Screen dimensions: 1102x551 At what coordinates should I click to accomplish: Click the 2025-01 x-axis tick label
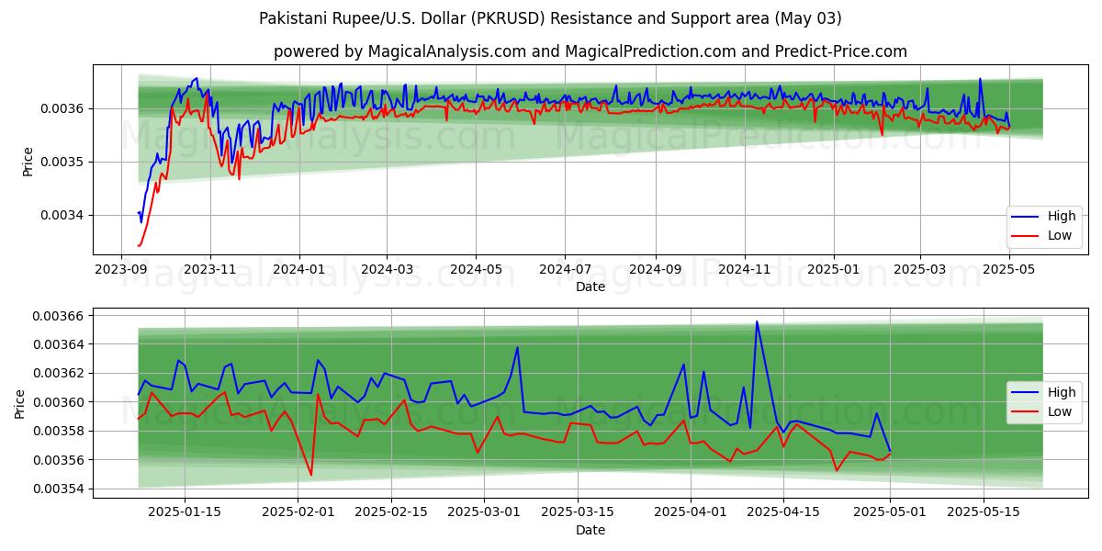pos(833,268)
